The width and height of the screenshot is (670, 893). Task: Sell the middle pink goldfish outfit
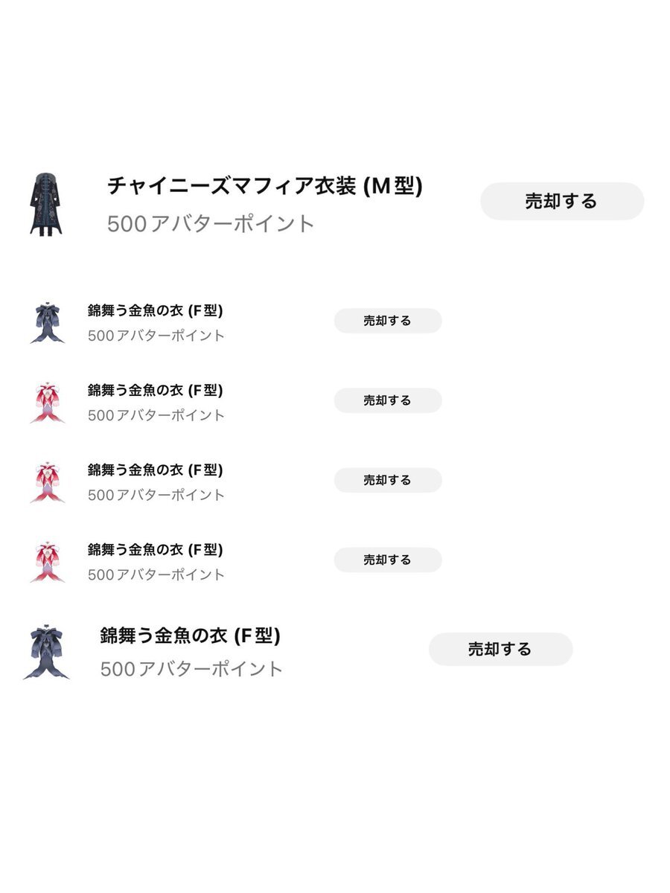pos(388,480)
